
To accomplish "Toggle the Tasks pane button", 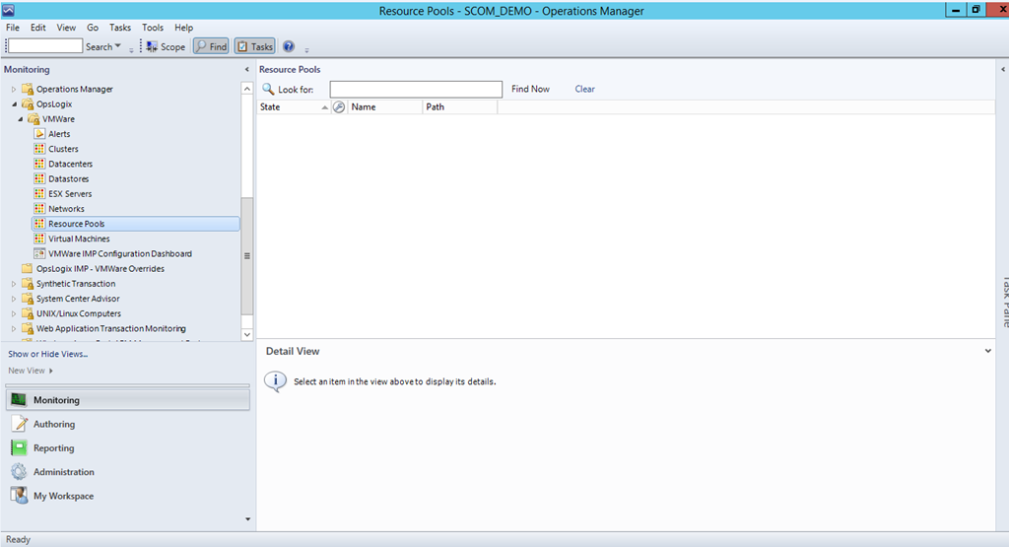I will [x=254, y=46].
